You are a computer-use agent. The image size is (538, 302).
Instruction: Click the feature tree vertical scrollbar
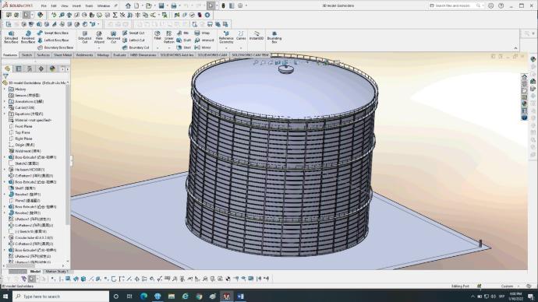coord(68,154)
